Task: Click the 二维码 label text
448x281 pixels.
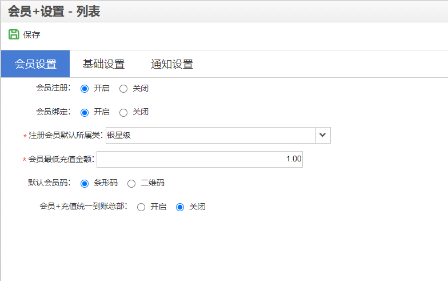Action: 153,183
